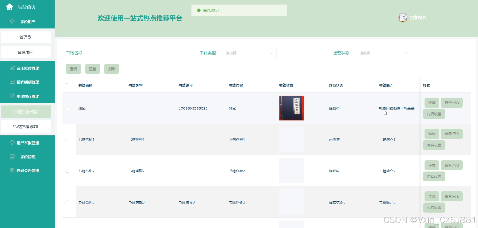Check the row checkbox for 书籍名称3
478x228 pixels.
tap(67, 202)
